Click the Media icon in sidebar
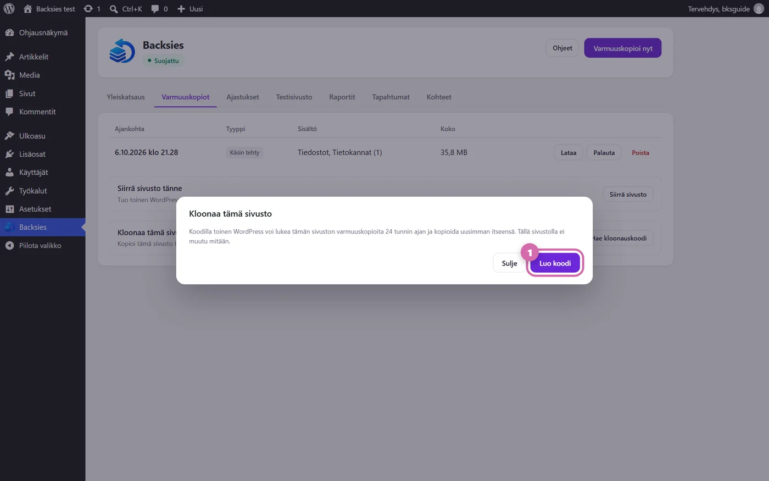This screenshot has height=481, width=769. click(9, 75)
